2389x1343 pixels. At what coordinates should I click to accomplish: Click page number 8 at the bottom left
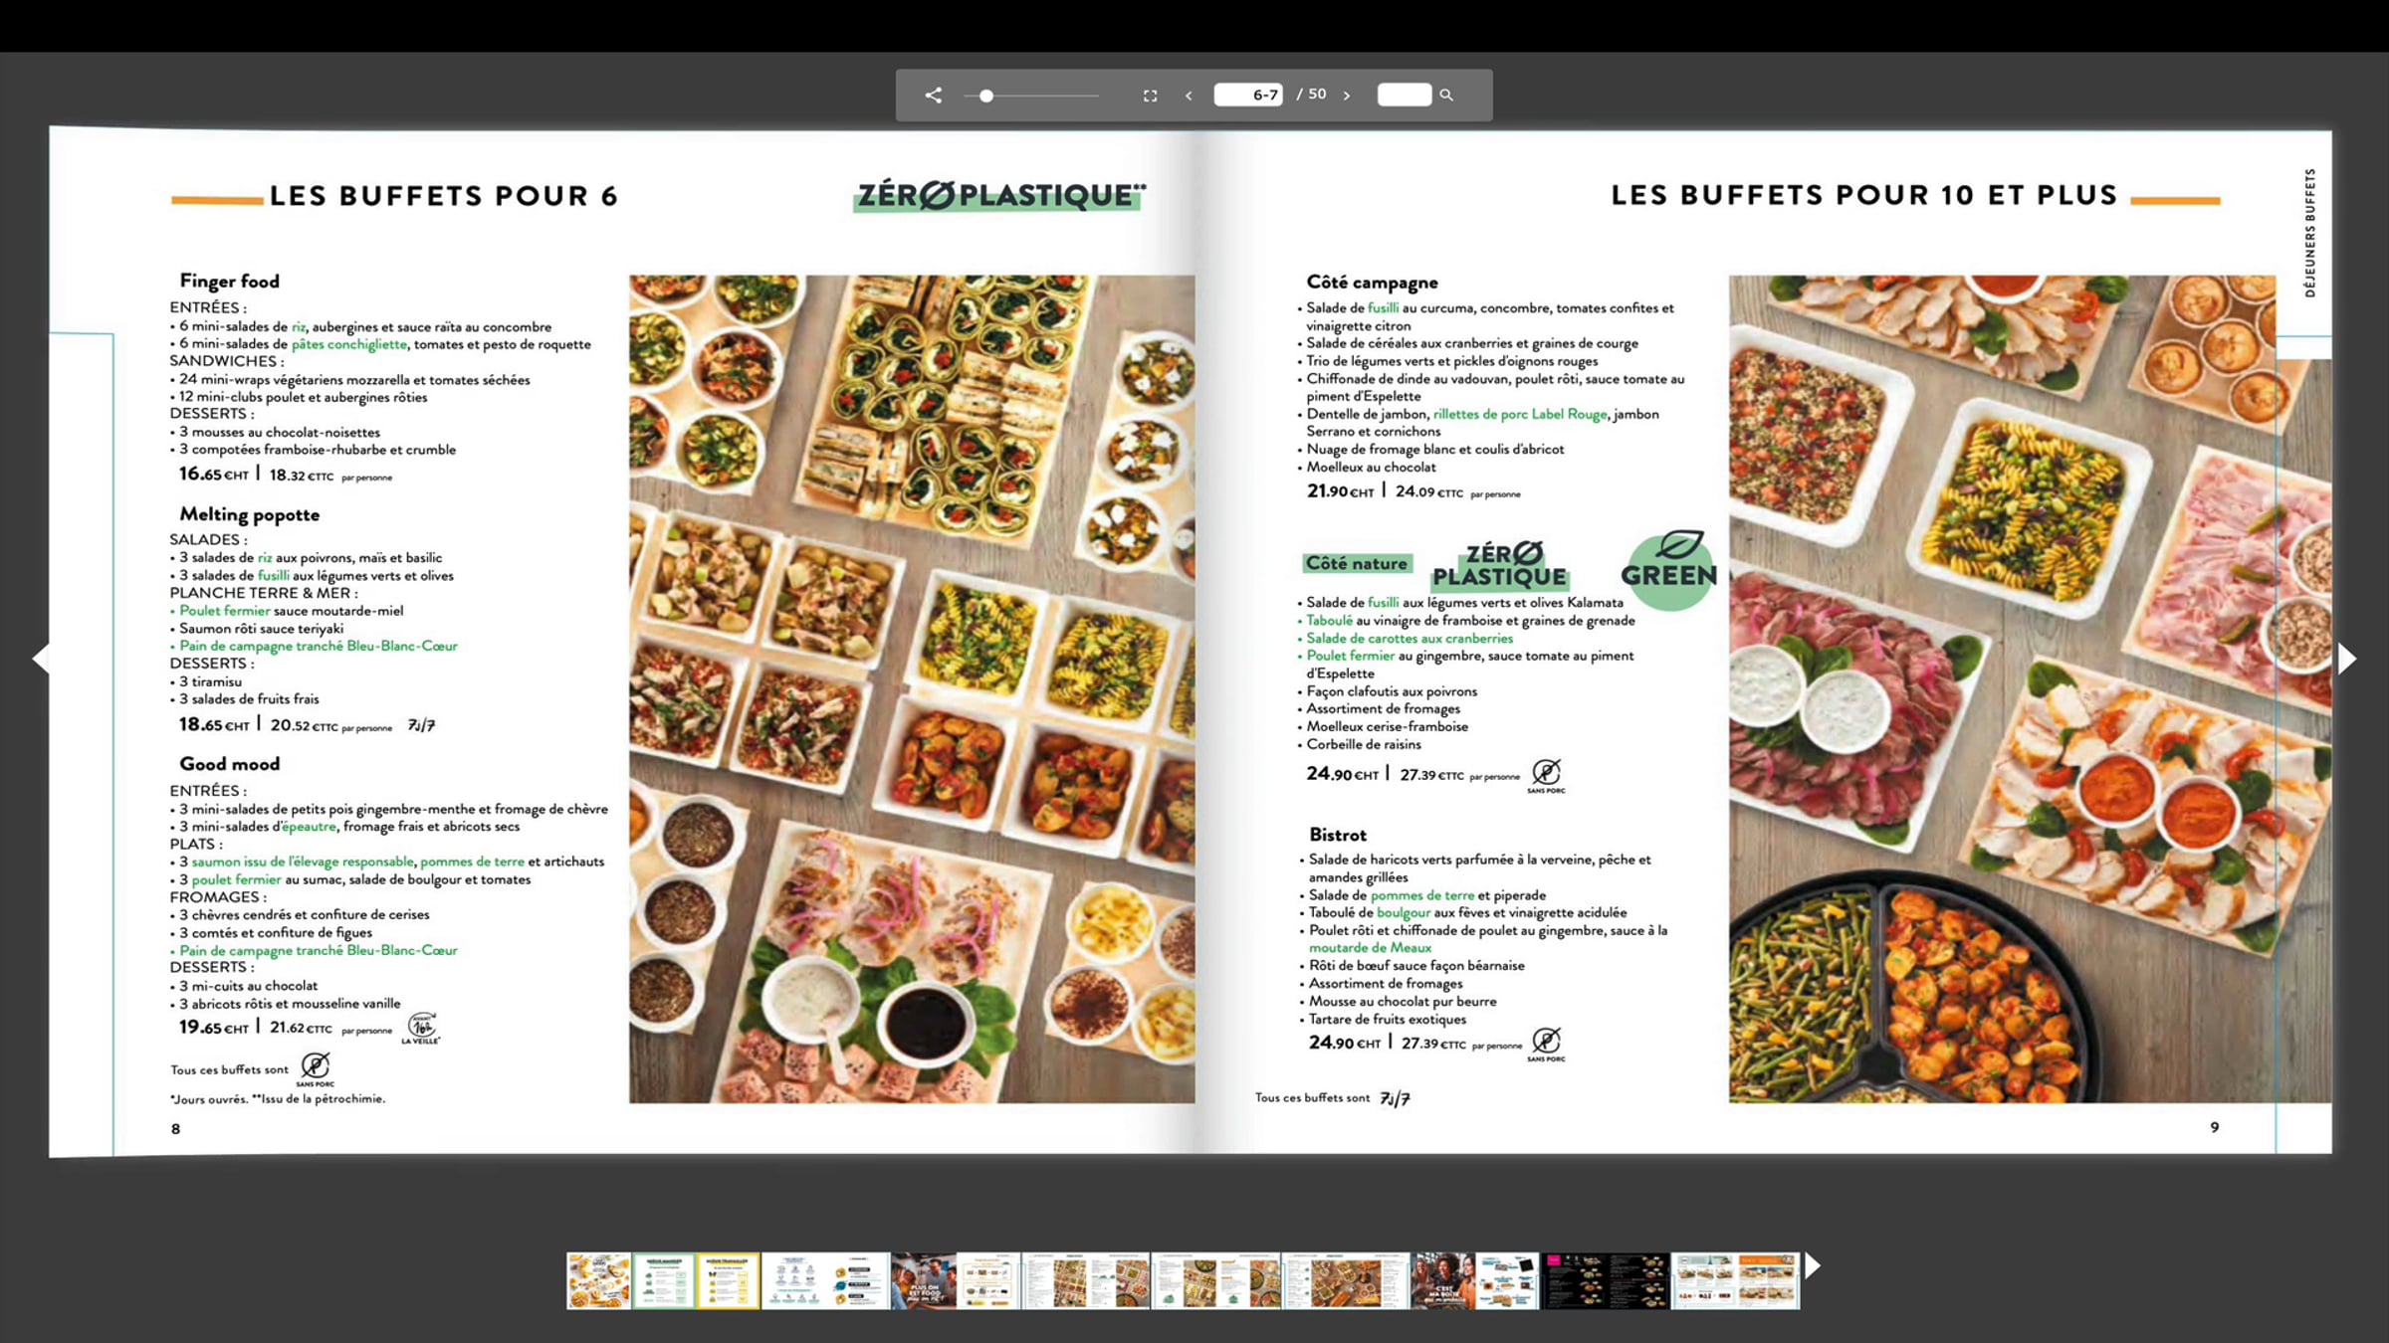coord(176,1129)
